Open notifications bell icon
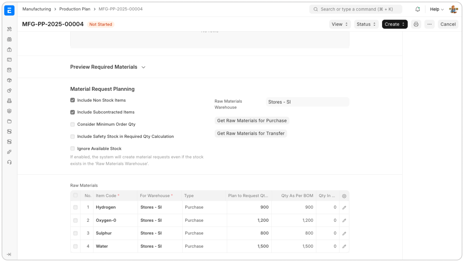464x262 pixels. coord(418,9)
